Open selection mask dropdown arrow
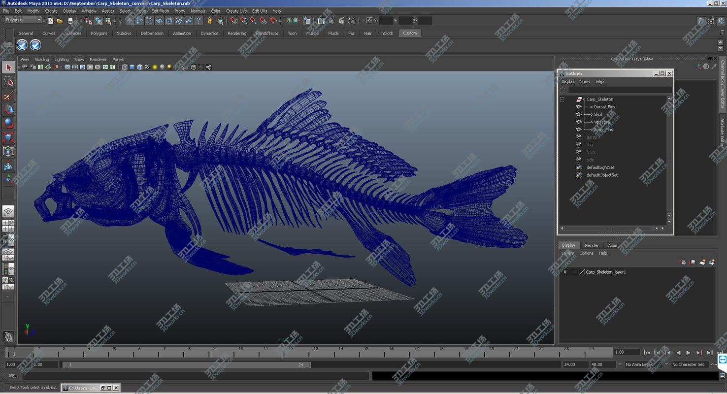Viewport: 727px width, 394px height. click(120, 21)
